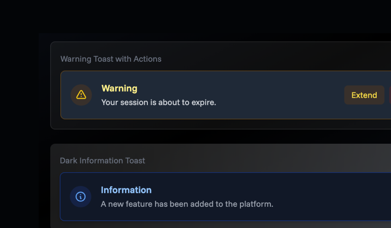Click the black gap between the two sections
The image size is (391, 228).
221,136
